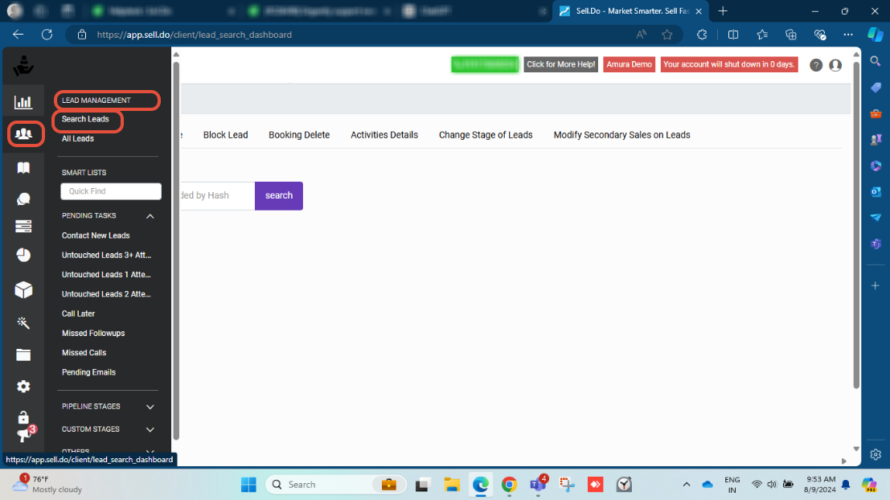The image size is (890, 500).
Task: Collapse the Pending Tasks section
Action: point(150,216)
